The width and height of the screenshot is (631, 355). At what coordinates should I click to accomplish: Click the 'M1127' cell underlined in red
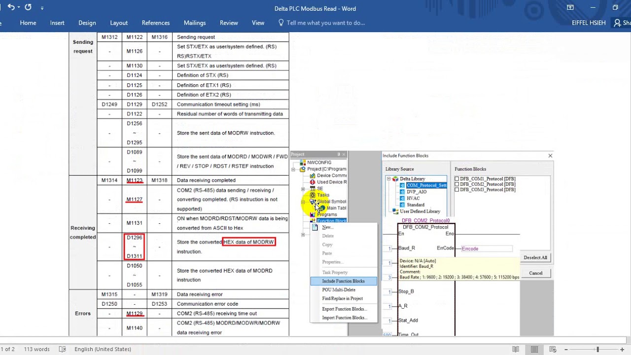[135, 200]
